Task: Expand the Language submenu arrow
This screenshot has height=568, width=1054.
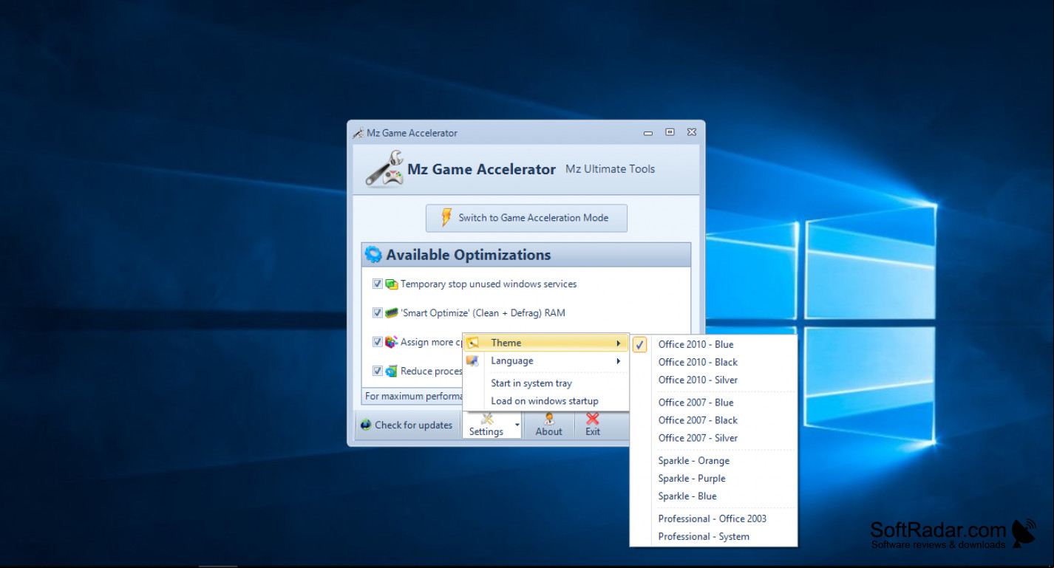Action: (619, 361)
